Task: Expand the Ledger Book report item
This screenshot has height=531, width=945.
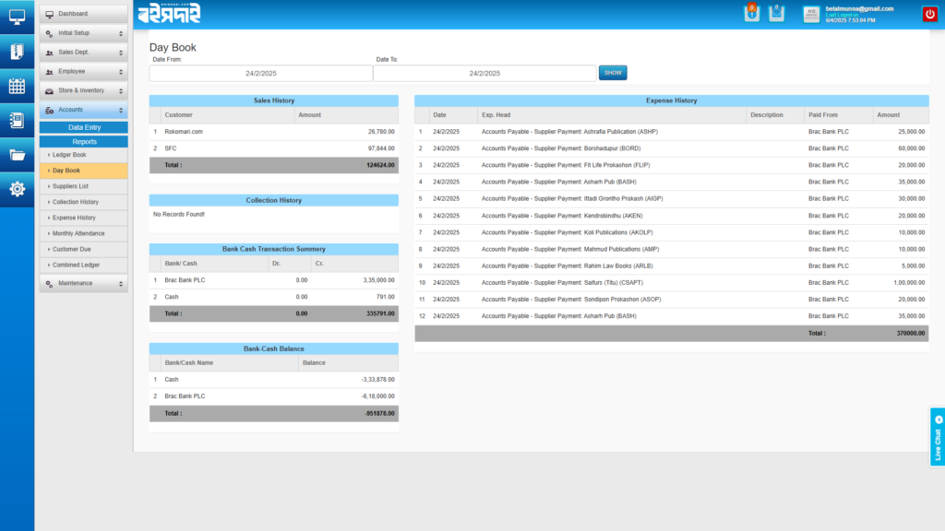Action: (83, 155)
